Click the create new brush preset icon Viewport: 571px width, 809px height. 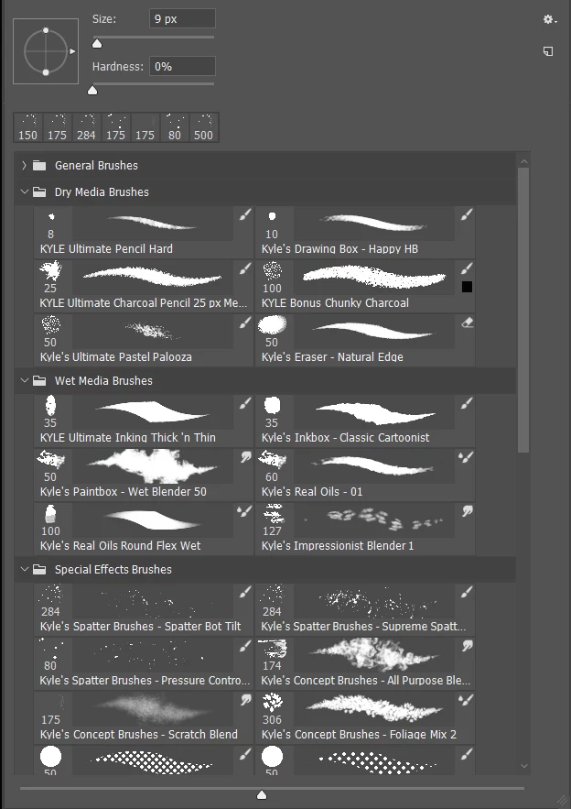pos(548,51)
